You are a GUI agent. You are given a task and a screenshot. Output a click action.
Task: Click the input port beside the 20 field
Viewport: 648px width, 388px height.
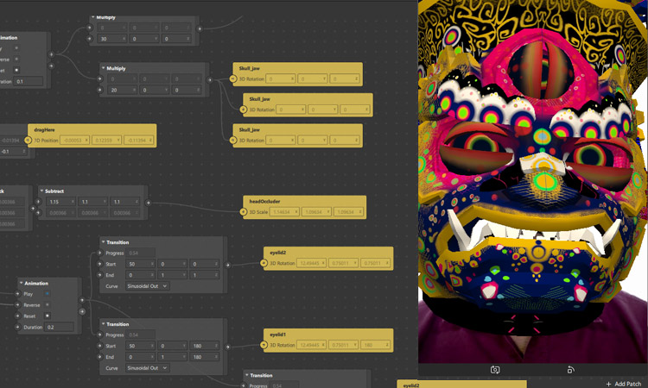point(99,90)
